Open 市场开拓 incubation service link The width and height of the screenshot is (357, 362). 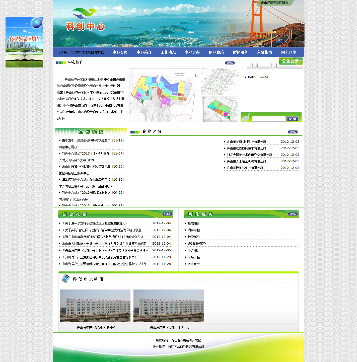[x=194, y=257]
